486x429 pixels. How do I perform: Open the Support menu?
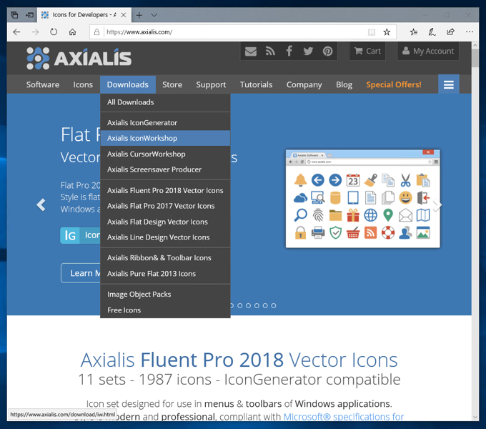click(x=211, y=84)
